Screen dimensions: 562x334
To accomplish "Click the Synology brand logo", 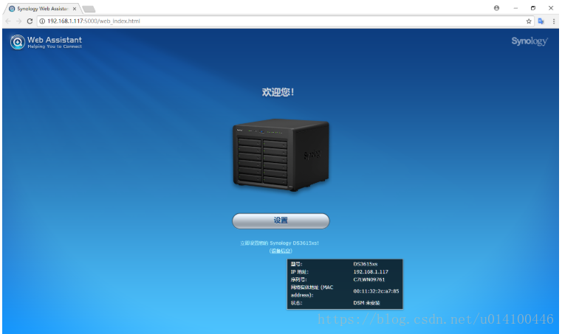I will click(530, 41).
